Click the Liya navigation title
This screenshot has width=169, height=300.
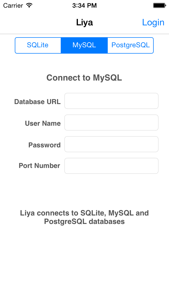pos(84,22)
